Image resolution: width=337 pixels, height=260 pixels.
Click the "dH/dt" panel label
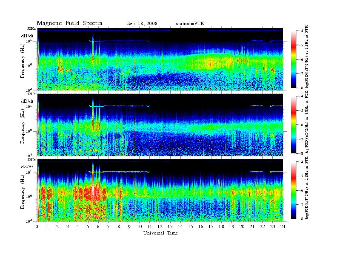point(27,36)
